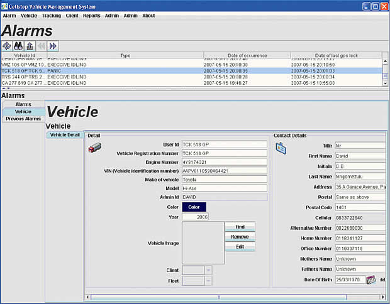390x304 pixels.
Task: Click the Edit vehicle image button
Action: point(240,247)
